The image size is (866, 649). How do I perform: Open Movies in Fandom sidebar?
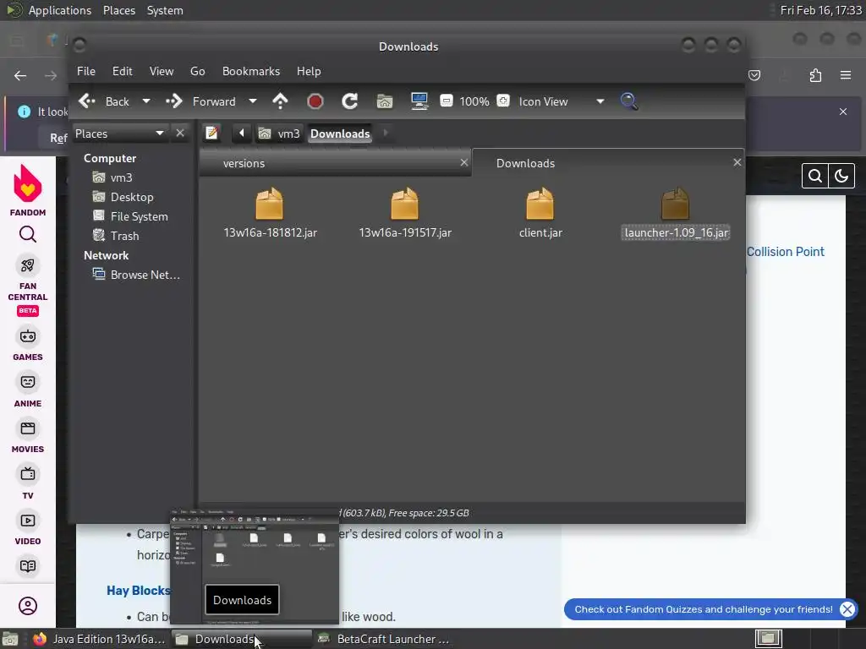tap(28, 437)
